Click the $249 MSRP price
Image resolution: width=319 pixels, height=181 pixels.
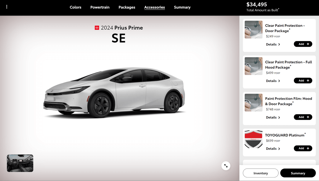(x=273, y=36)
